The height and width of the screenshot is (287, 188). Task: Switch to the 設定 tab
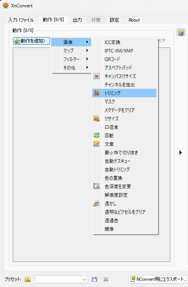pos(114,20)
